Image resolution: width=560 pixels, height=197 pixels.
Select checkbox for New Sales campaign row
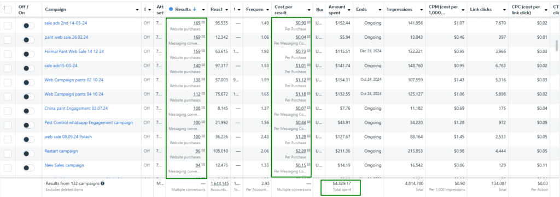coord(8,168)
